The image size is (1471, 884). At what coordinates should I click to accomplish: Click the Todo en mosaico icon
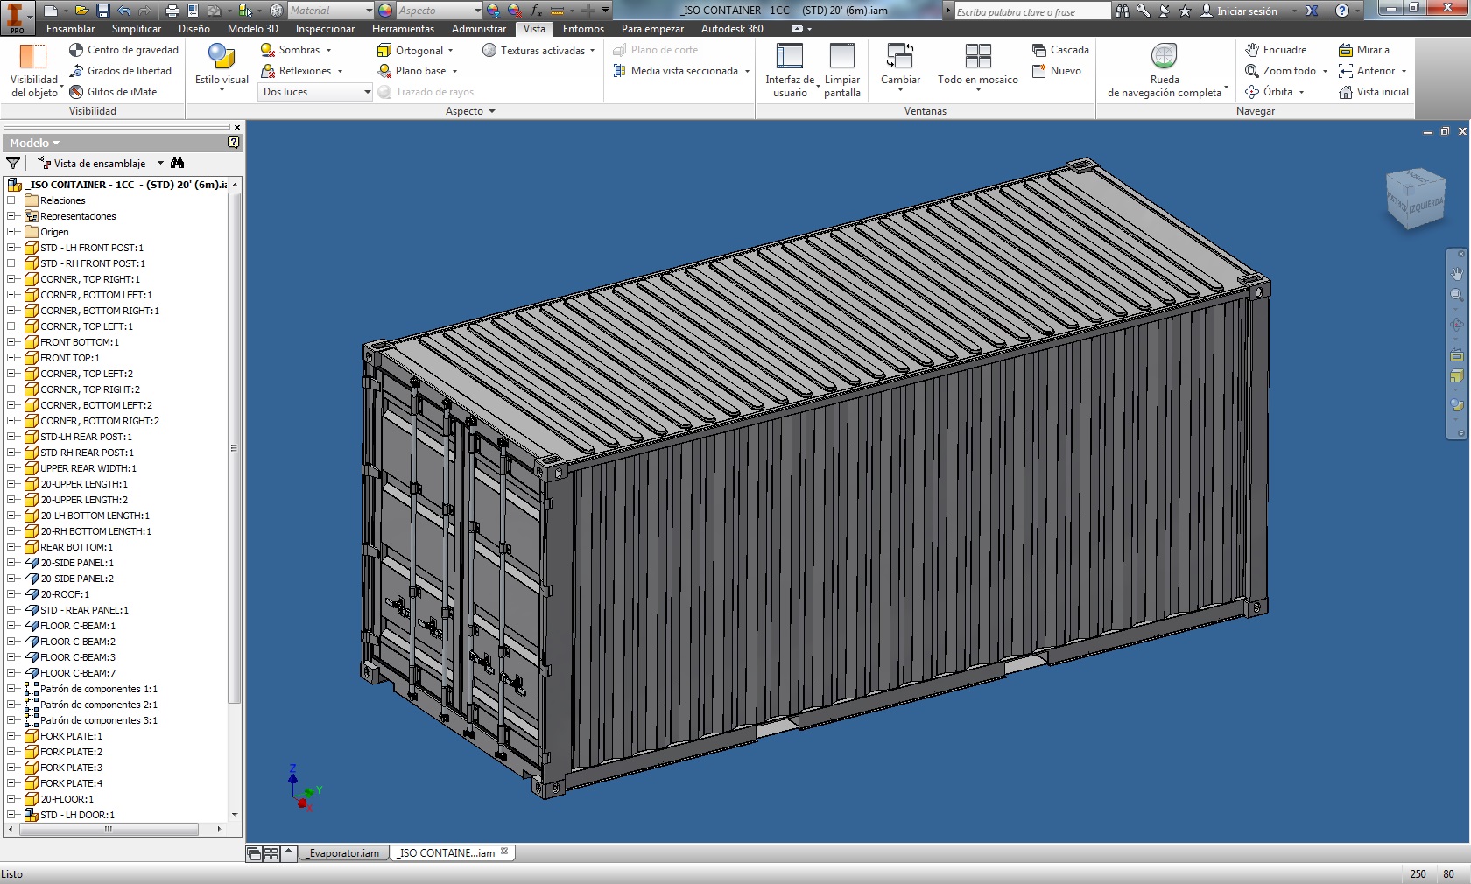(x=978, y=57)
